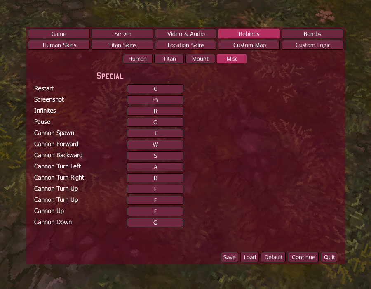The width and height of the screenshot is (371, 289).
Task: Quit the game from the settings menu
Action: [x=329, y=257]
